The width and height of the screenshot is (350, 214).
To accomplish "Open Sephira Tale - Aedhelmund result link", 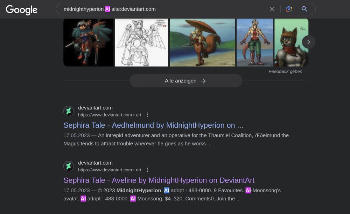I will (153, 125).
